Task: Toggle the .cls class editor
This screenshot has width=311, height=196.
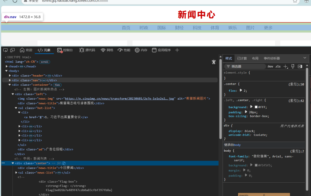Action: [278, 67]
